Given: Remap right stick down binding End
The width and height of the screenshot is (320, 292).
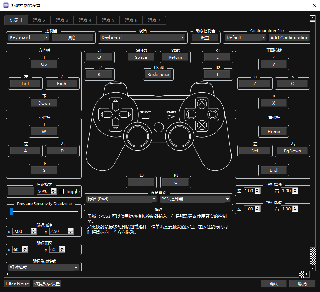Looking at the screenshot, I should coord(274,170).
